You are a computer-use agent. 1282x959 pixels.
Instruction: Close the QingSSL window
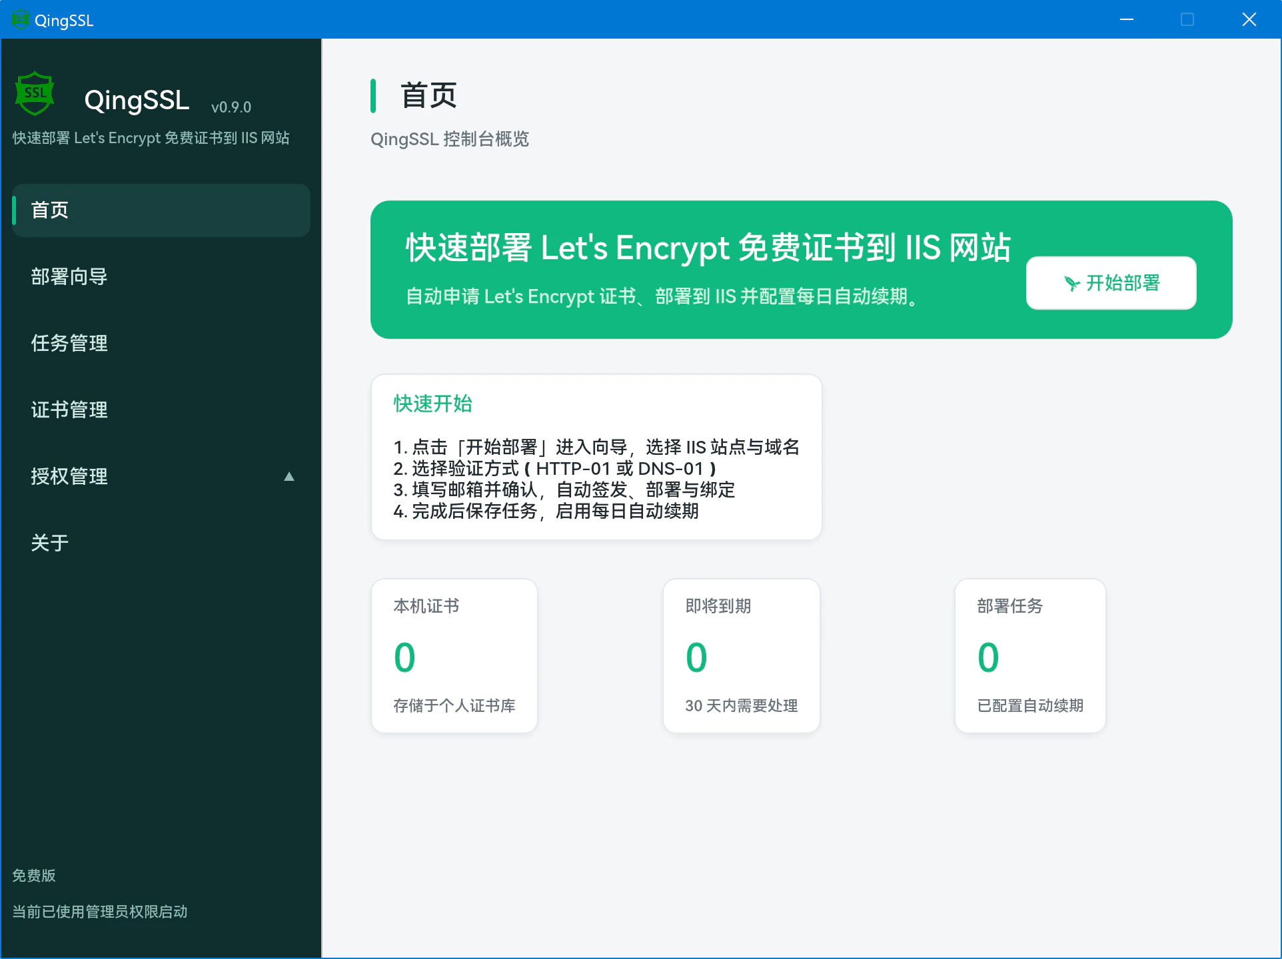1249,19
